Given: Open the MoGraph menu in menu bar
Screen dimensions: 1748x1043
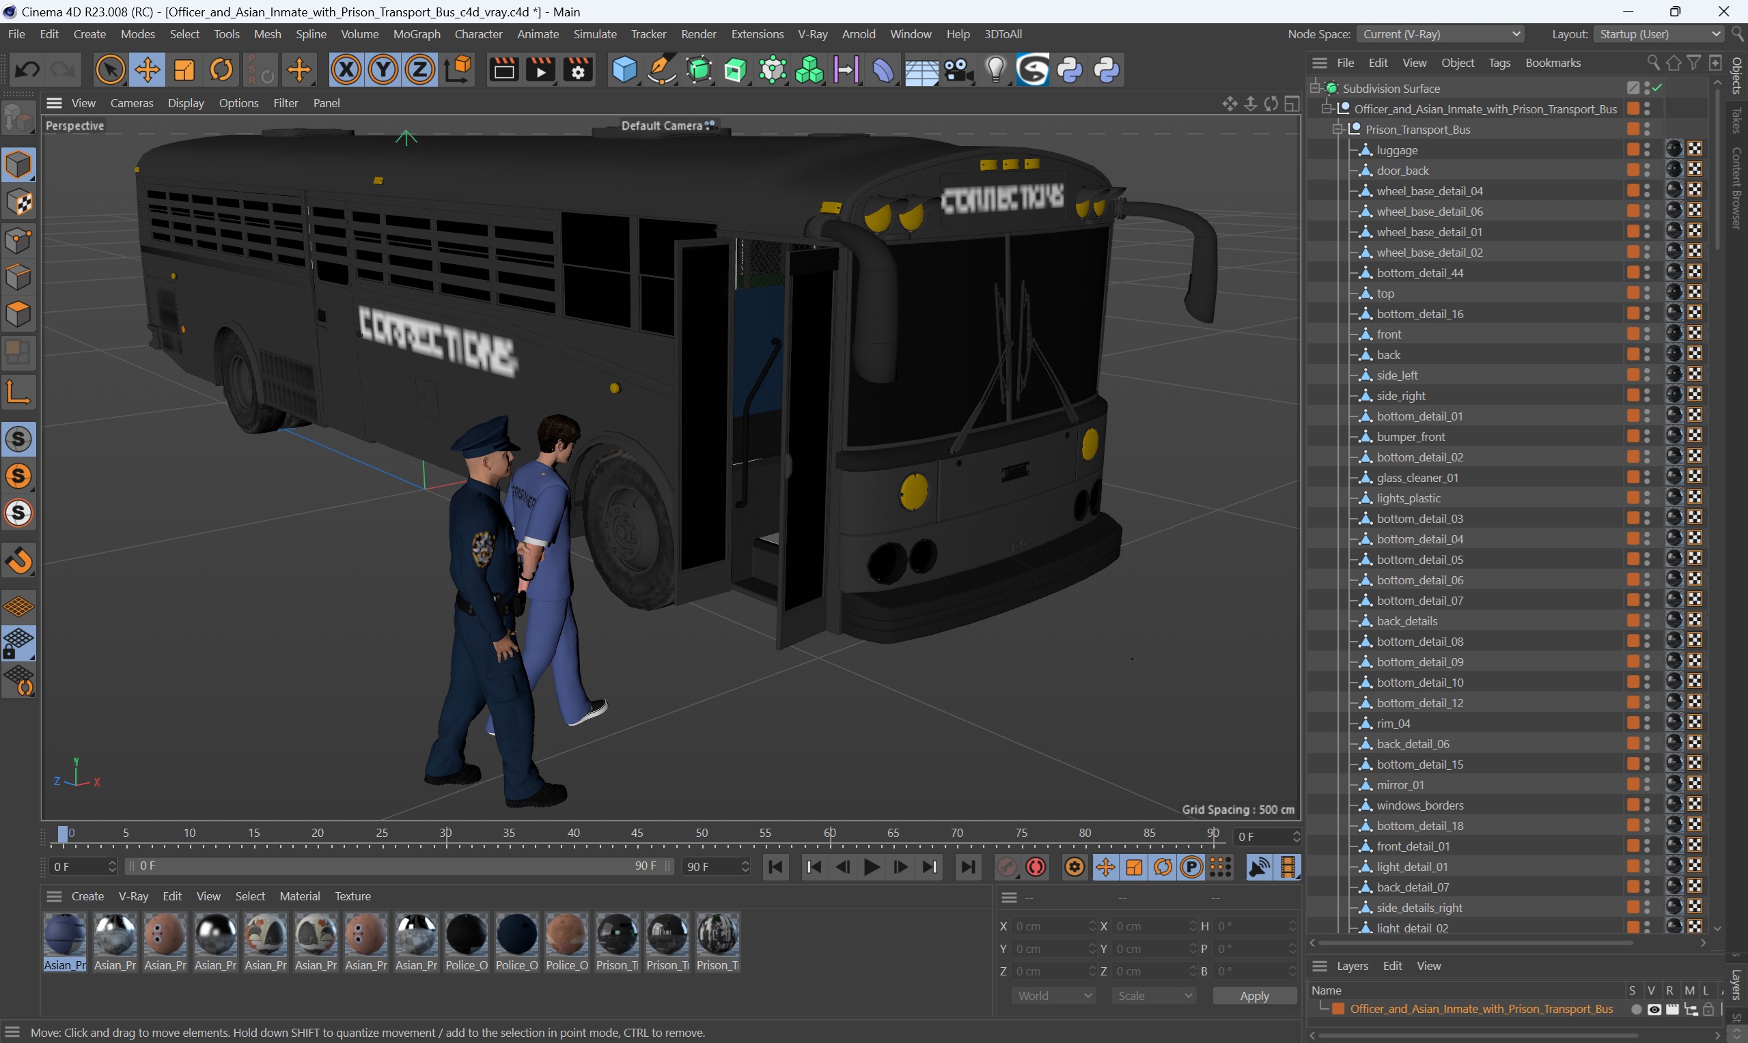Looking at the screenshot, I should (x=415, y=33).
